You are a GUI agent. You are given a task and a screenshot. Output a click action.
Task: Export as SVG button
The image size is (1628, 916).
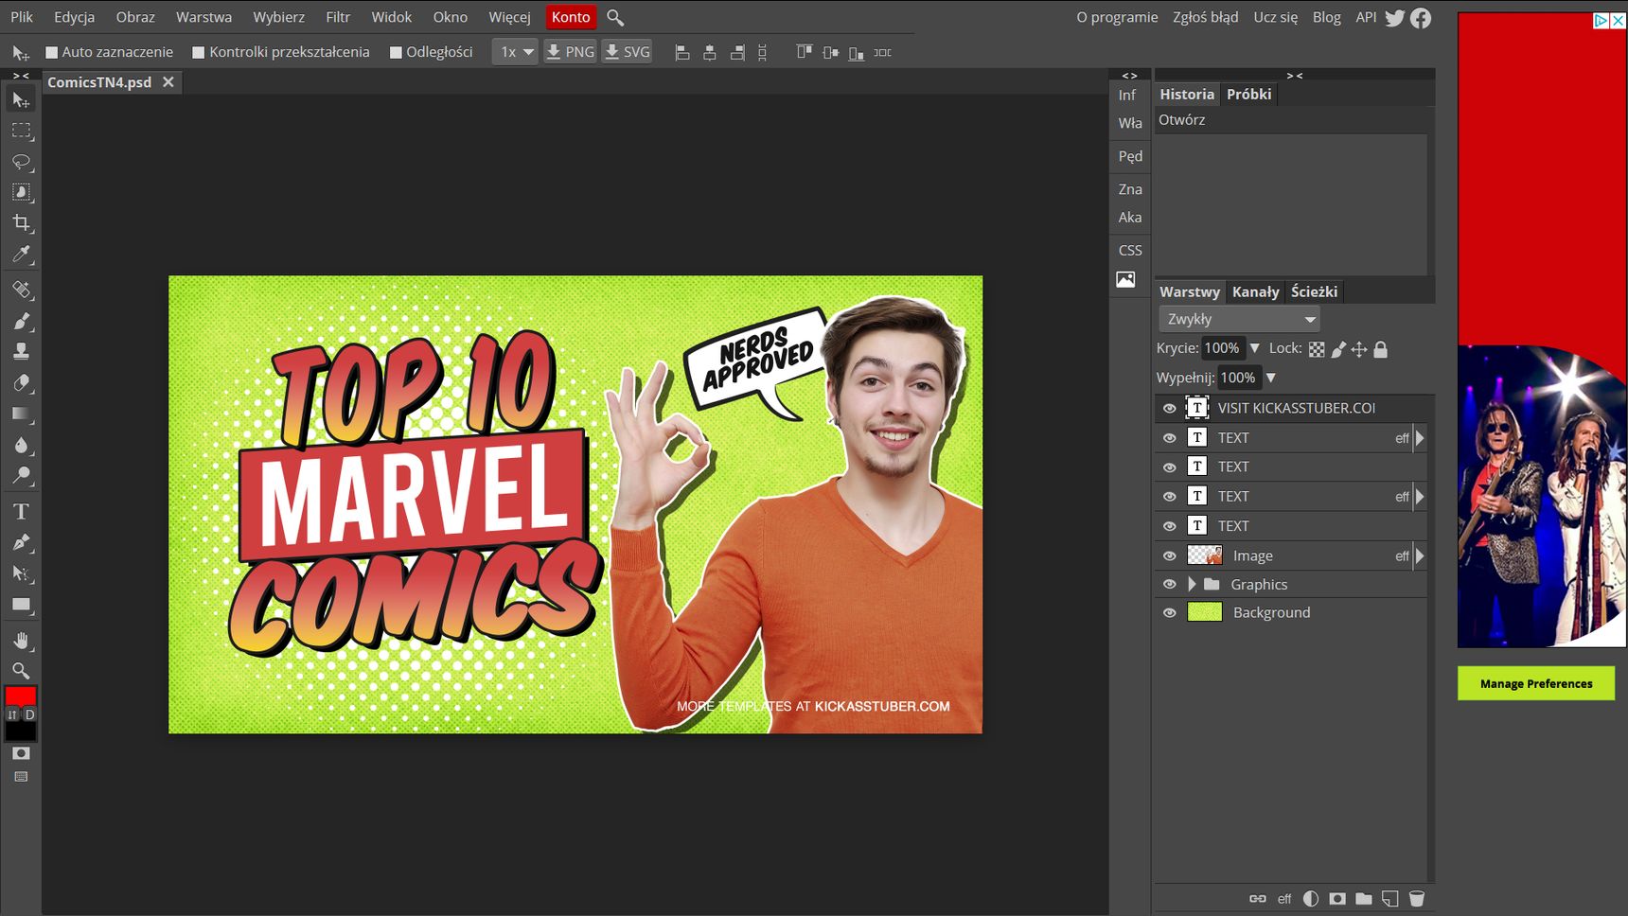point(627,52)
